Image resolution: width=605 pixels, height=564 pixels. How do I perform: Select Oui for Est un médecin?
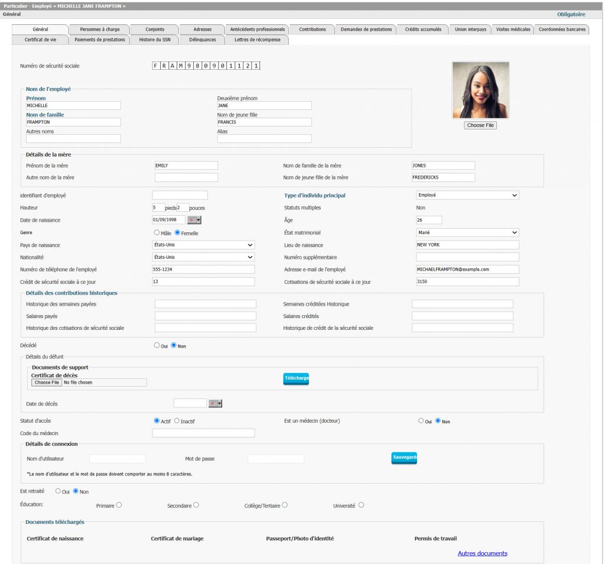tap(421, 421)
